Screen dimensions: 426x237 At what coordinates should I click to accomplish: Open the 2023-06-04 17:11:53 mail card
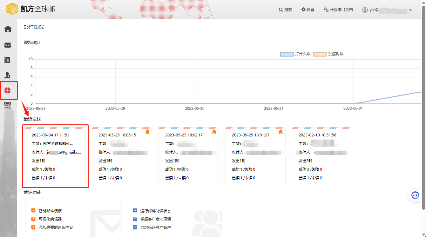point(55,156)
